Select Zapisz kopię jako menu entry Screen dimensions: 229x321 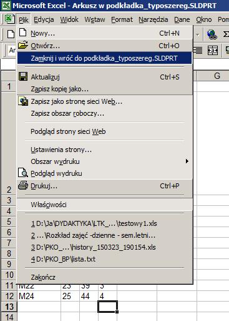tap(60, 89)
